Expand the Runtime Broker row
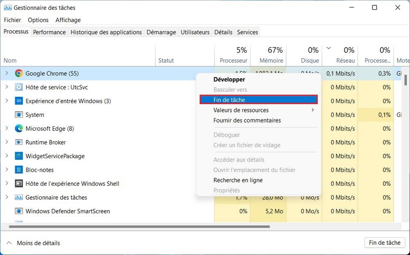The width and height of the screenshot is (410, 255). click(7, 142)
